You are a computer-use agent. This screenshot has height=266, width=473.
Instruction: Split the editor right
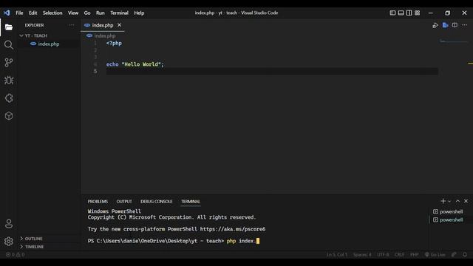(x=455, y=25)
